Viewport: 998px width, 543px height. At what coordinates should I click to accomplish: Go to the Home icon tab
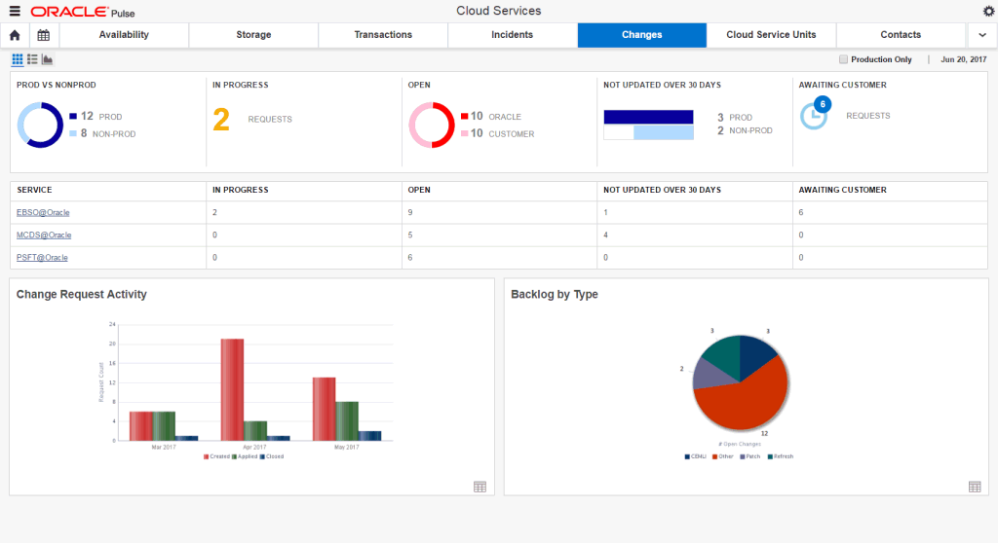click(x=15, y=35)
